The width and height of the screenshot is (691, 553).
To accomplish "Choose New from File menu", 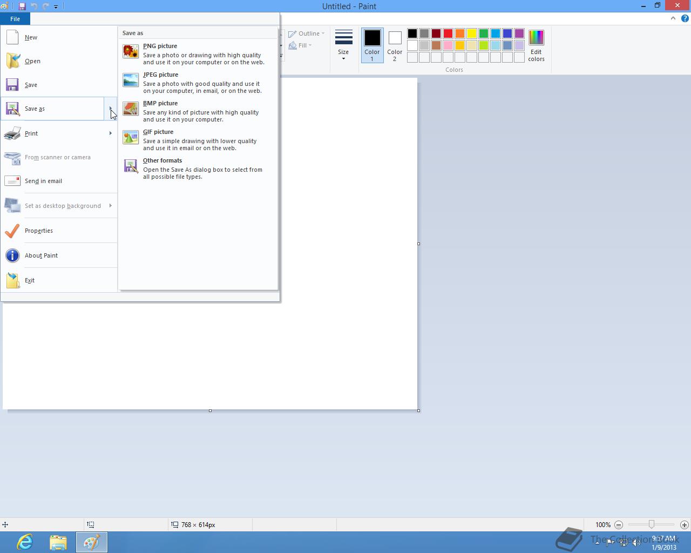I will (x=59, y=37).
